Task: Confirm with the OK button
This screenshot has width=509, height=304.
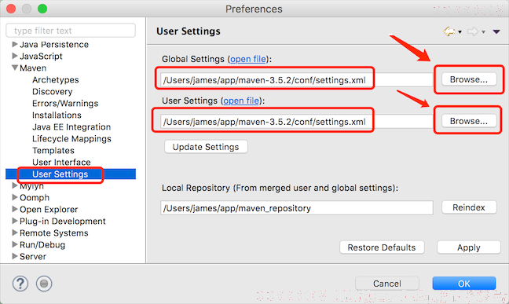Action: [464, 284]
